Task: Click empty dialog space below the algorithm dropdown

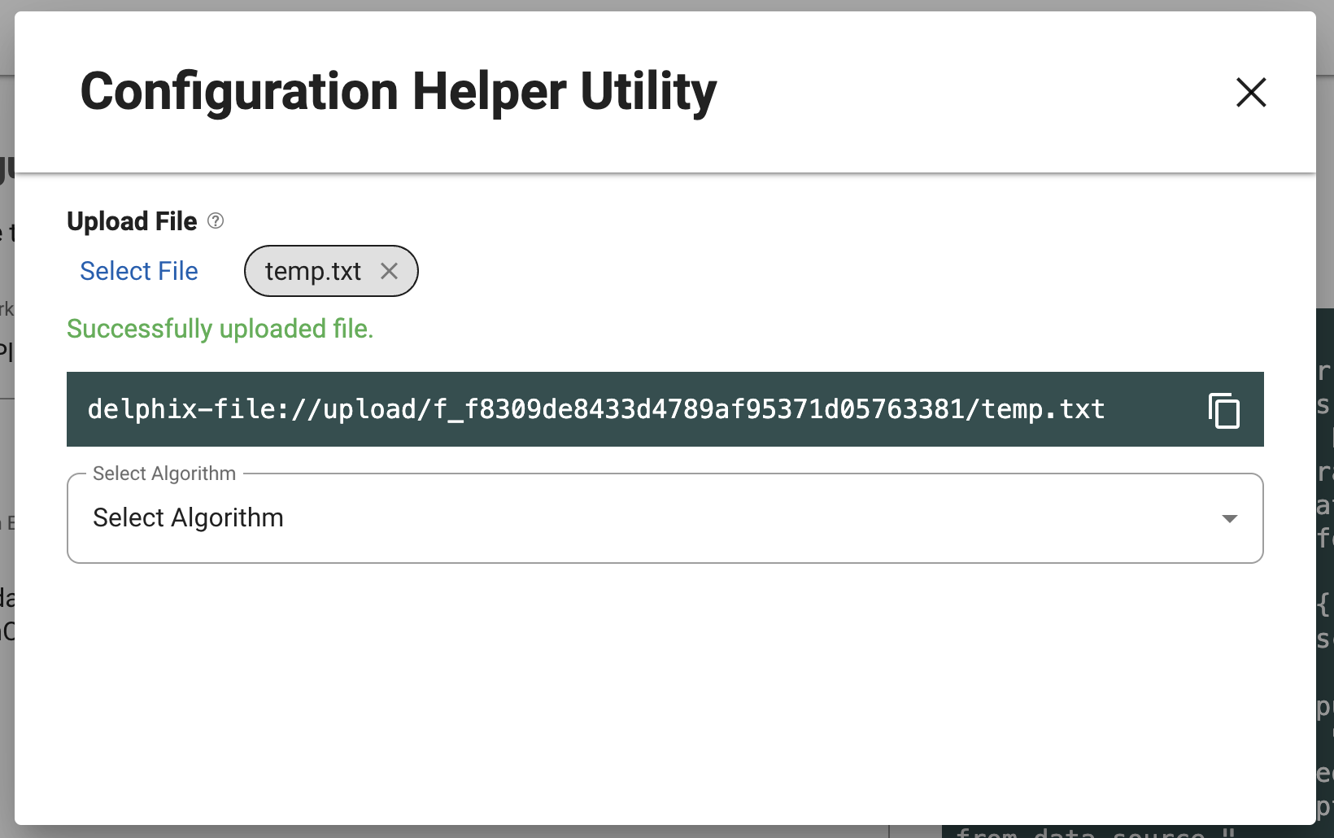Action: (x=651, y=692)
